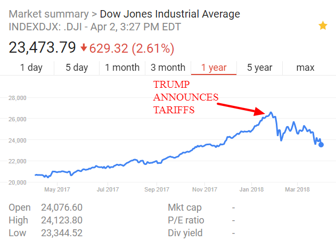Click the red down arrow indicator
This screenshot has height=241, width=336.
(x=84, y=48)
